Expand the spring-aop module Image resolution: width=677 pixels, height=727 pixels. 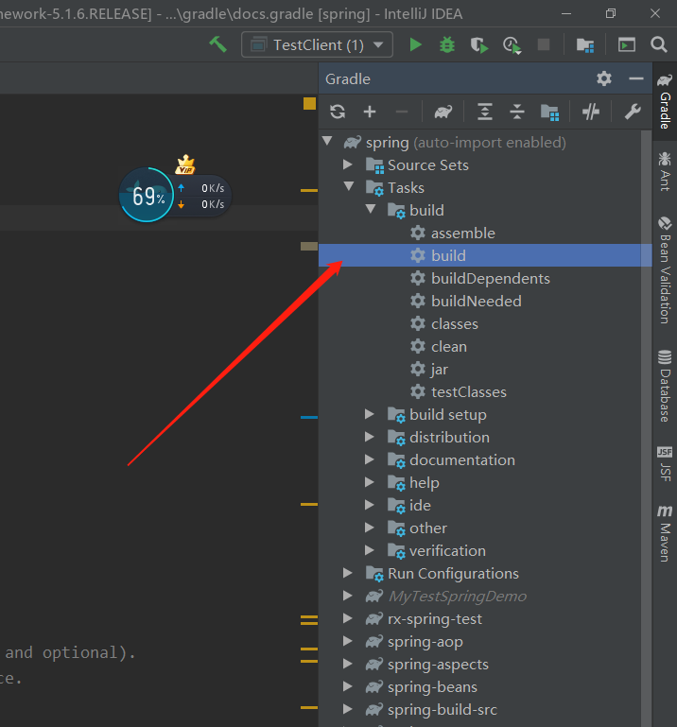pyautogui.click(x=347, y=641)
